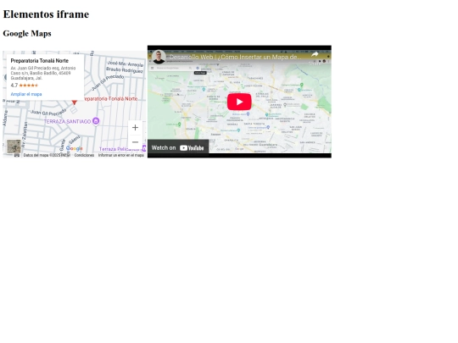Click 'Datos del mapa ©2025 INEGI' text
Screen dimensions: 458x343
pos(47,155)
